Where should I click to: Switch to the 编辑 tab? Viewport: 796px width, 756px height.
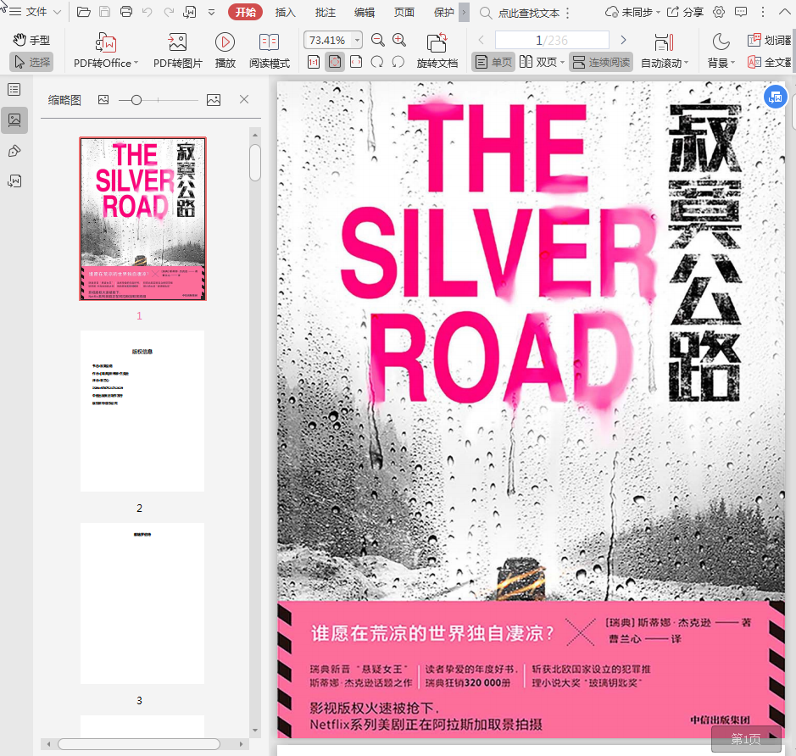point(365,12)
